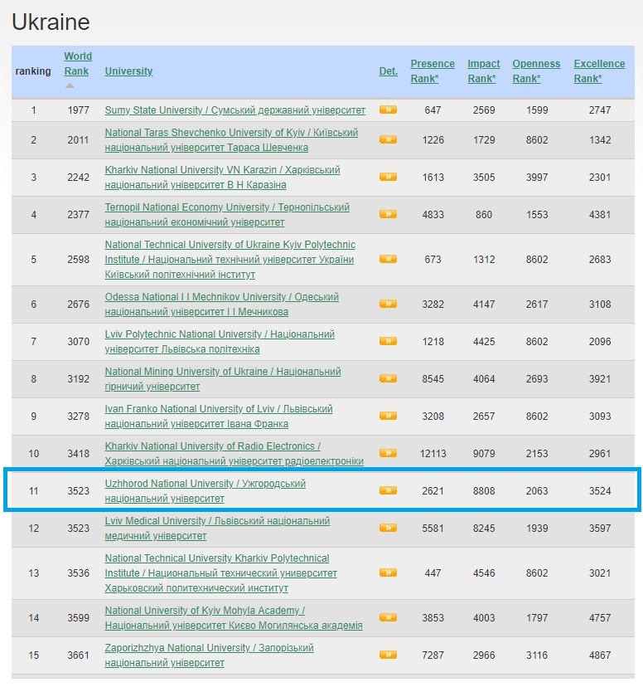The width and height of the screenshot is (643, 687).
Task: Select presence rank value 12113
Action: pyautogui.click(x=433, y=453)
